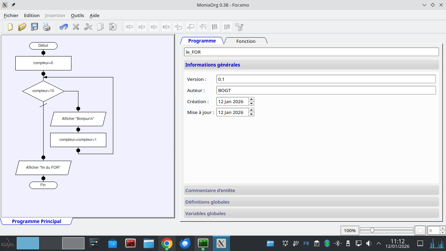Click the zoom slider handle
446x251 pixels.
pos(372,230)
